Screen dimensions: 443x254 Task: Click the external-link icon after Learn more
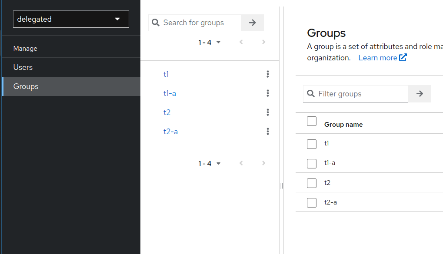coord(404,57)
